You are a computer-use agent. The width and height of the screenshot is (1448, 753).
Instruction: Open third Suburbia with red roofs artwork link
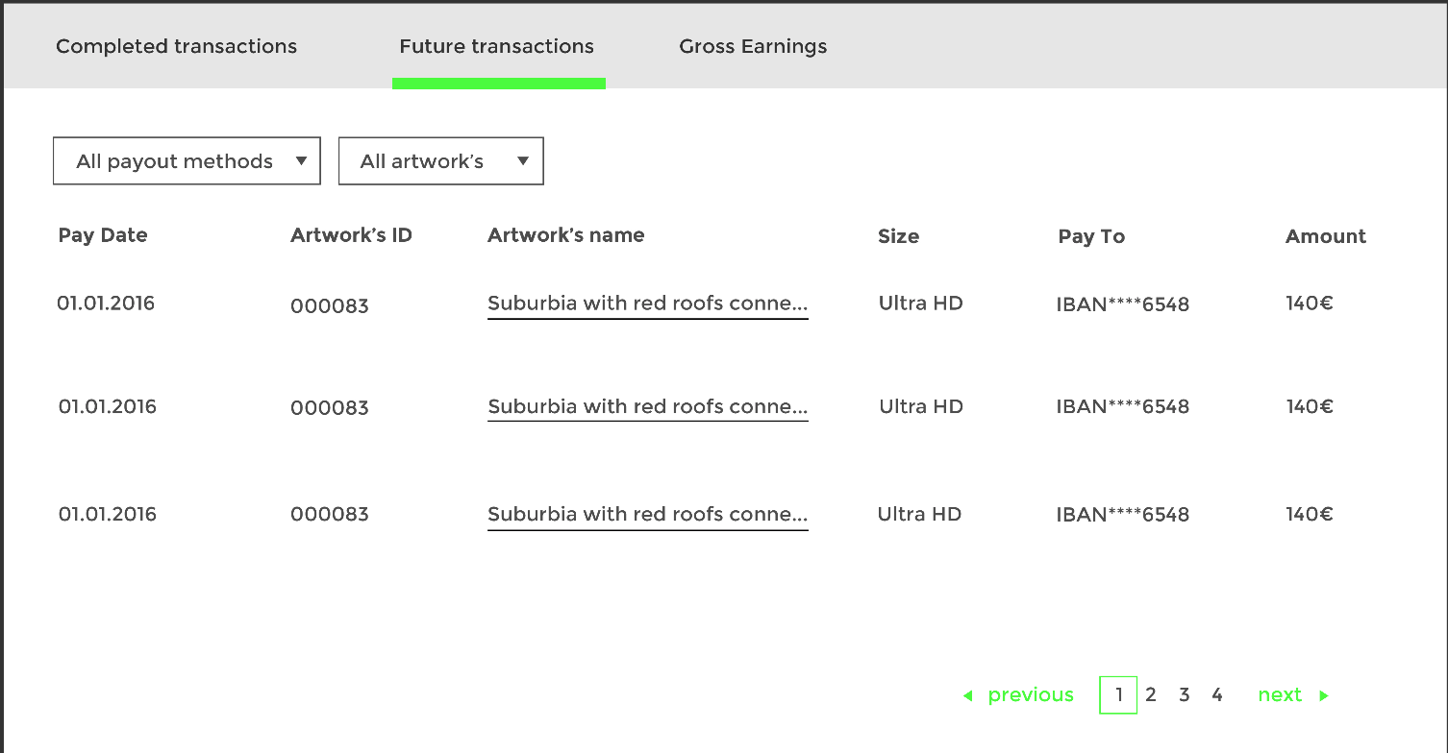pyautogui.click(x=647, y=514)
